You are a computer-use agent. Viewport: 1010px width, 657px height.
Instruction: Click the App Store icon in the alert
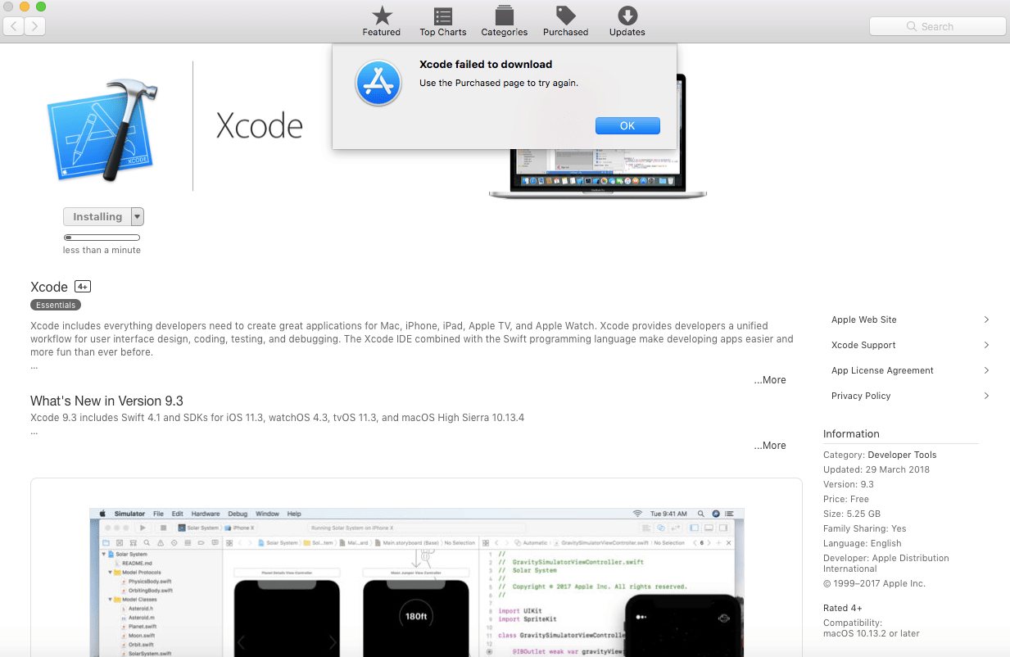378,83
